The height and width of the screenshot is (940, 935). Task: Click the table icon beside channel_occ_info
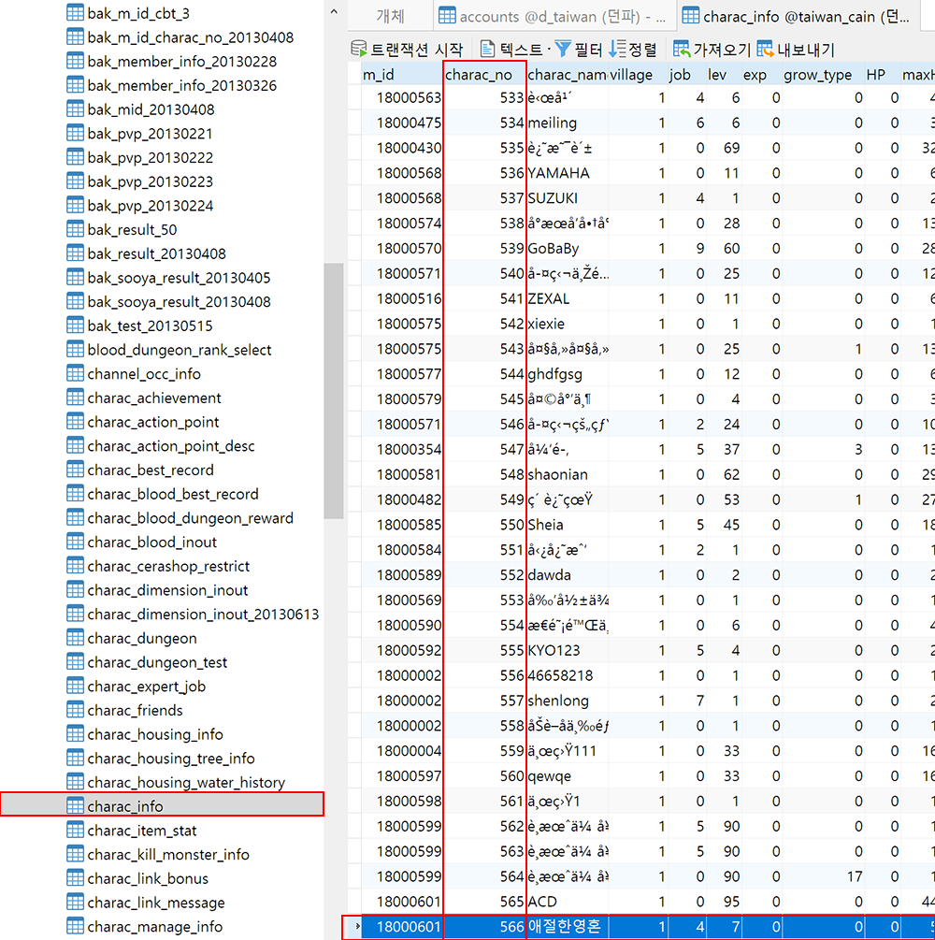pos(75,373)
